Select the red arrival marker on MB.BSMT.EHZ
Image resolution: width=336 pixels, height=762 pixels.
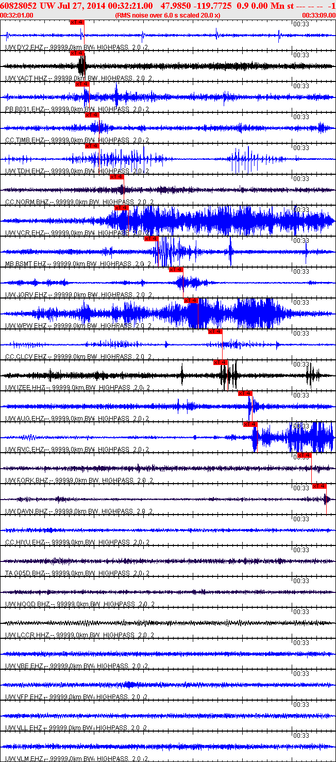pyautogui.click(x=151, y=239)
